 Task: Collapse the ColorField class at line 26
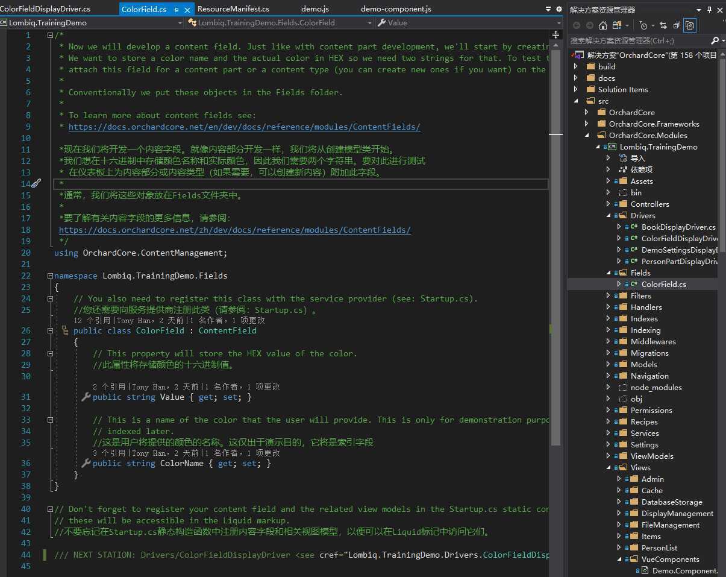click(x=50, y=330)
